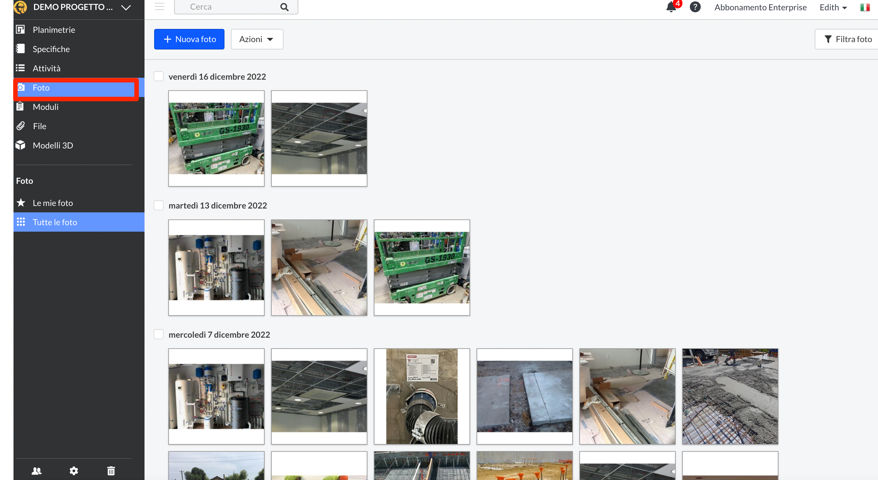The height and width of the screenshot is (480, 878).
Task: Open ceiling grid photo from 7 dicembre
Action: [x=319, y=396]
